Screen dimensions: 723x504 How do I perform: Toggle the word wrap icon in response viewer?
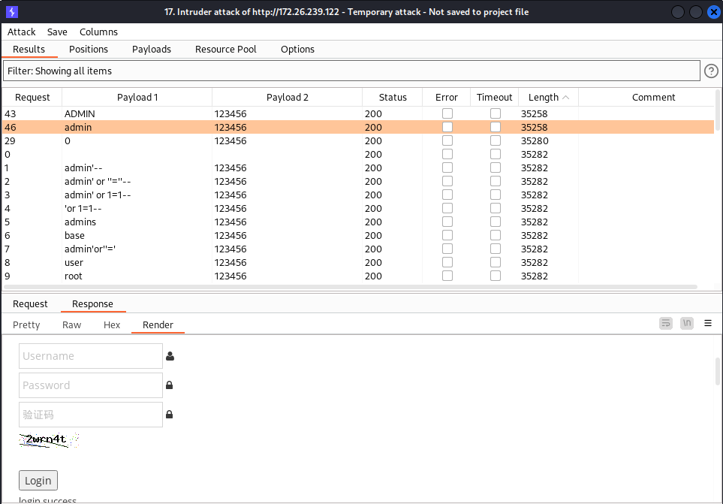(x=666, y=323)
